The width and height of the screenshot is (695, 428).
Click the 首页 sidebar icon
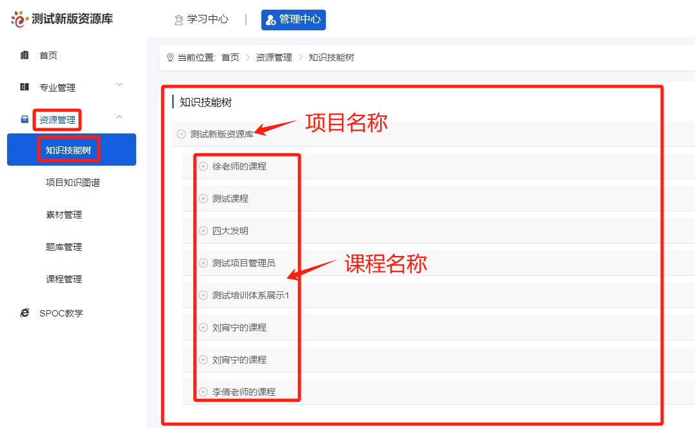(25, 55)
